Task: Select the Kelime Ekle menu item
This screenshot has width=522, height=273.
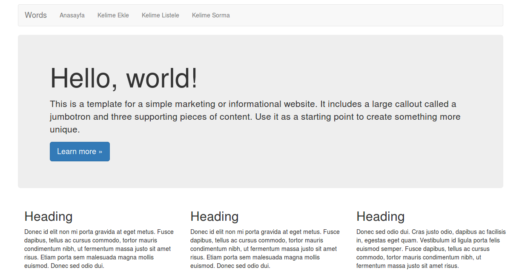Action: (113, 15)
